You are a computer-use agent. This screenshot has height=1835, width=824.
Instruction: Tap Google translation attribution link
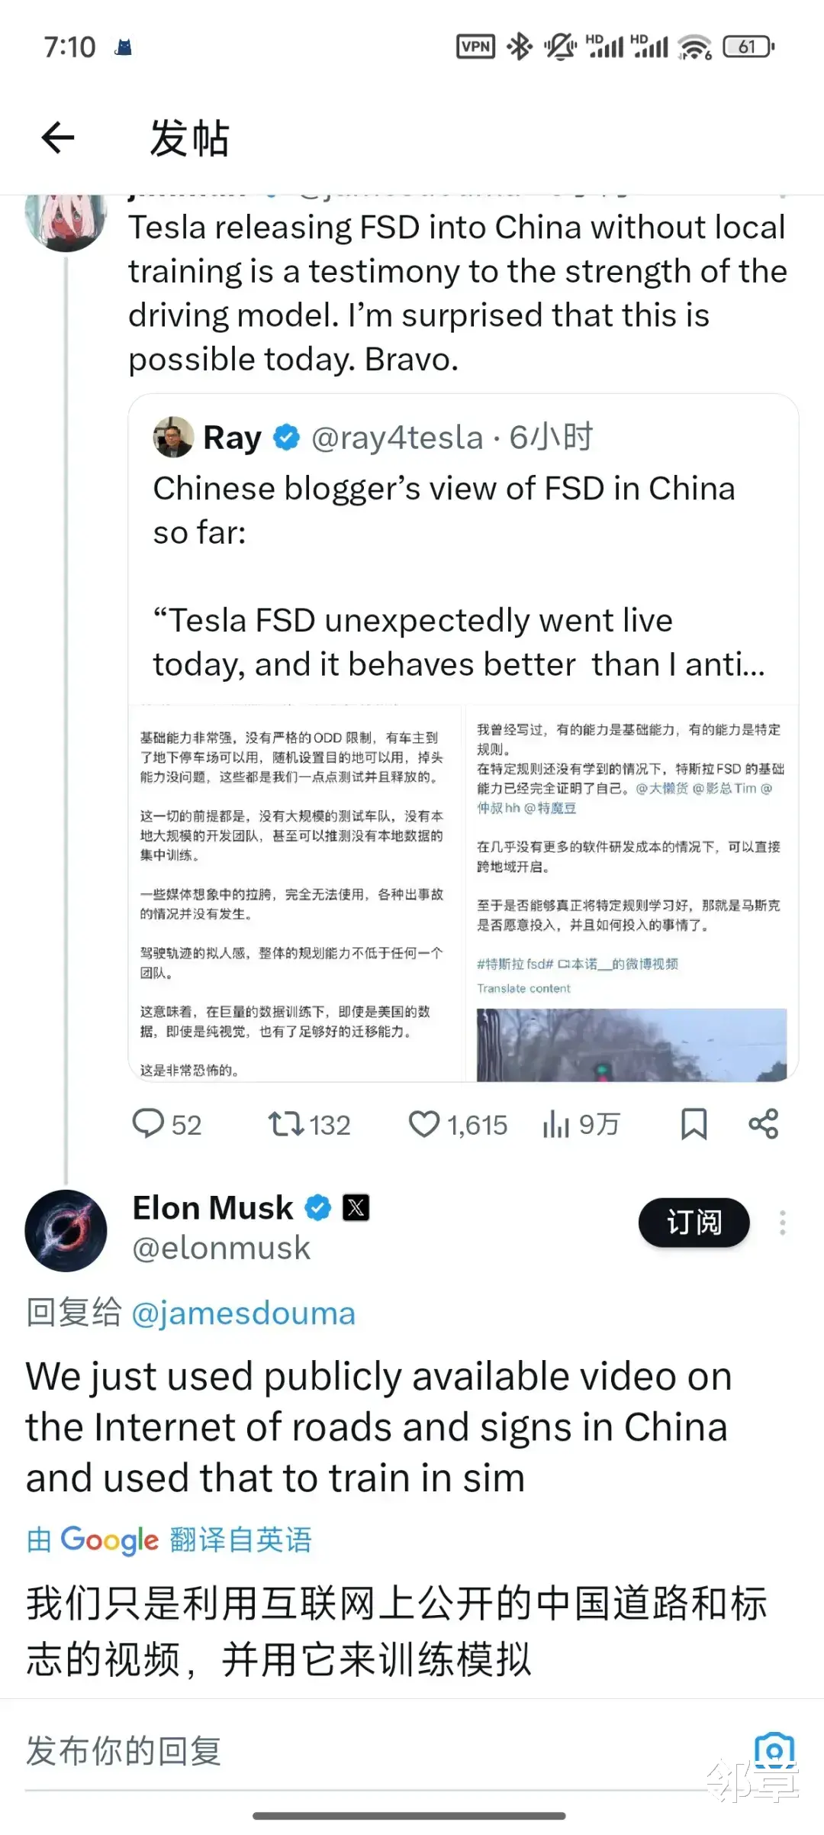pos(169,1540)
